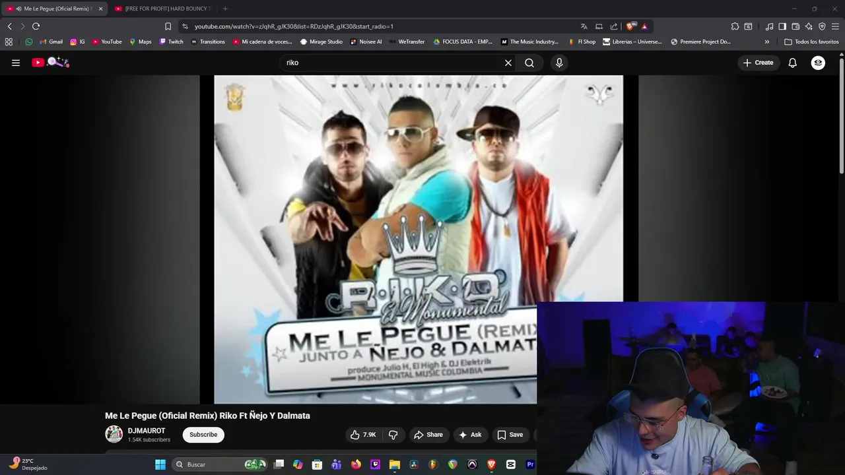
Task: Open the Create menu
Action: [758, 63]
